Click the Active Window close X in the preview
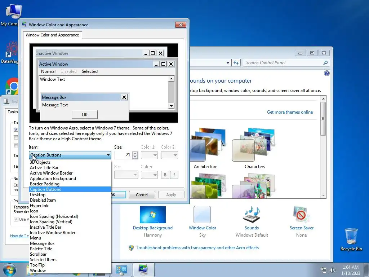This screenshot has height=277, width=369. pyautogui.click(x=171, y=64)
